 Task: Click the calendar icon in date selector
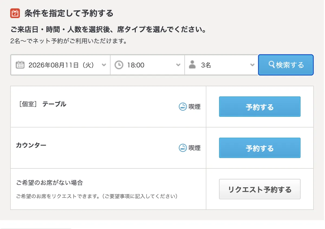(20, 65)
